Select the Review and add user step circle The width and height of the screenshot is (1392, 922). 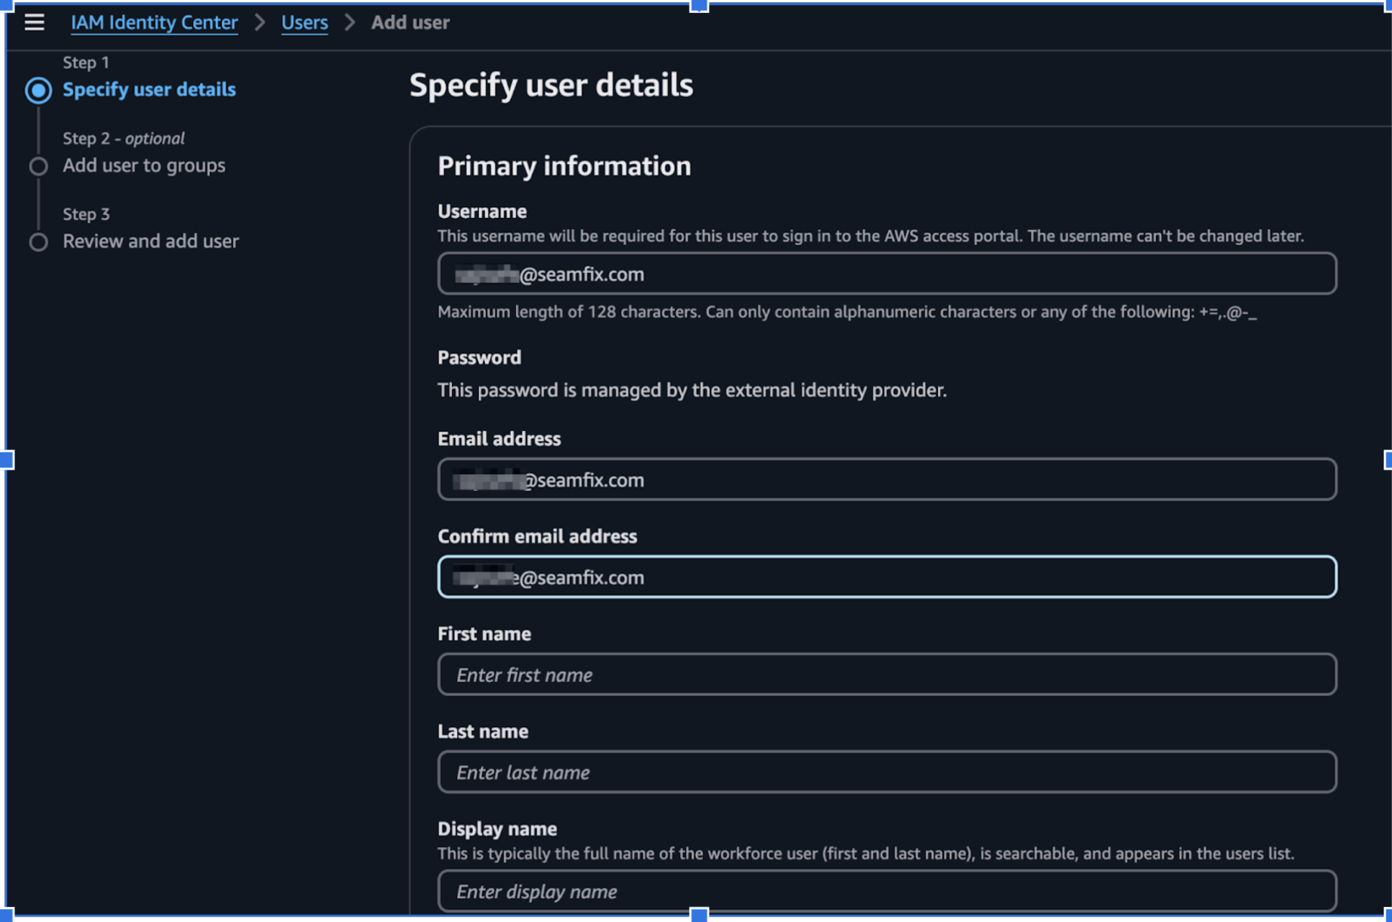pos(38,242)
